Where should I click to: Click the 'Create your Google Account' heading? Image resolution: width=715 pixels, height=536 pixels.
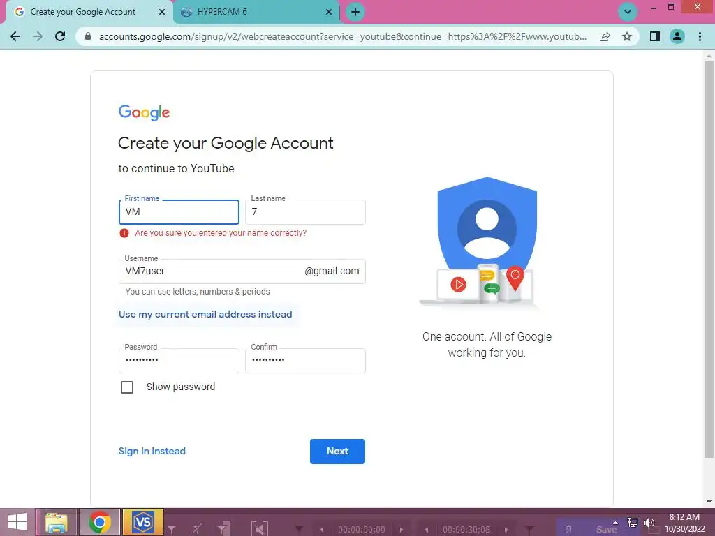(226, 143)
